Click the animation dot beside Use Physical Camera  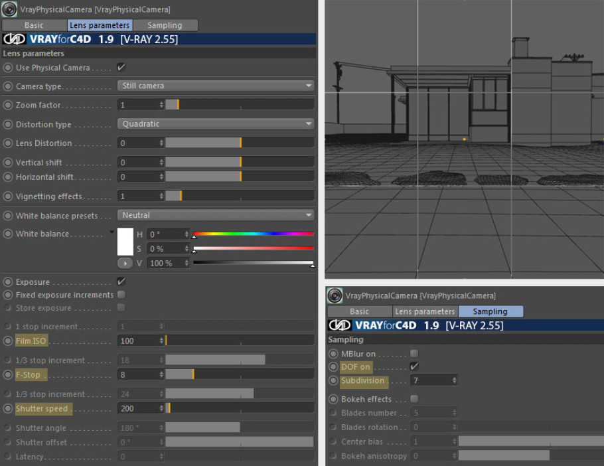8,68
